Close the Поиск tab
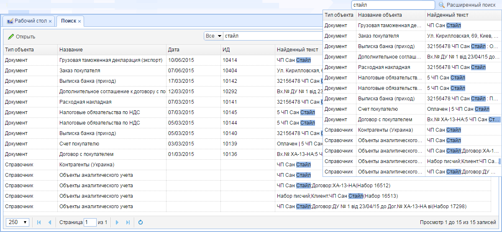502x232 pixels. point(79,21)
